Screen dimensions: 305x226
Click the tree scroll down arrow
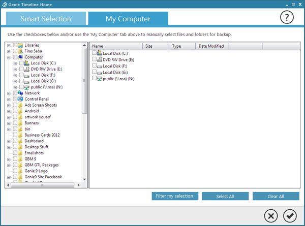(x=84, y=179)
